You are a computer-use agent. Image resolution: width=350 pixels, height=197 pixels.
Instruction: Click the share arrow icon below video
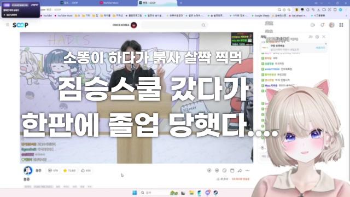point(240,170)
